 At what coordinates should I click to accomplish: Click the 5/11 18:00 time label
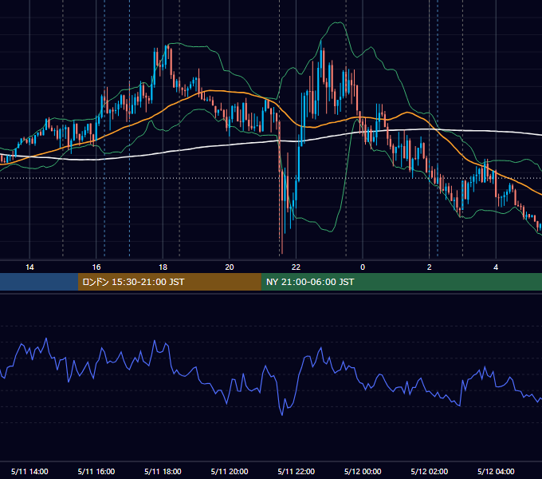pyautogui.click(x=163, y=471)
